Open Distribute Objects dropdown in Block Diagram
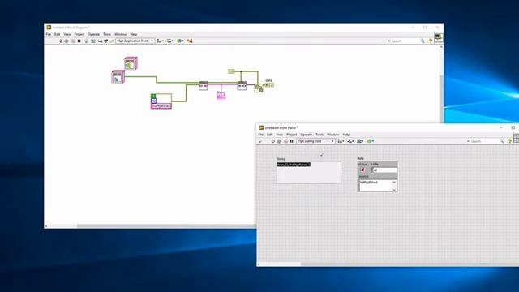519x292 pixels. tap(170, 41)
